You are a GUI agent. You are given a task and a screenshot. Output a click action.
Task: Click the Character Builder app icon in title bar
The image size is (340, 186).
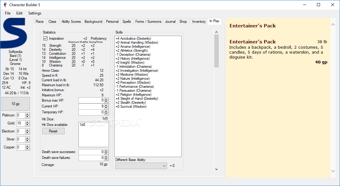[x=5, y=5]
